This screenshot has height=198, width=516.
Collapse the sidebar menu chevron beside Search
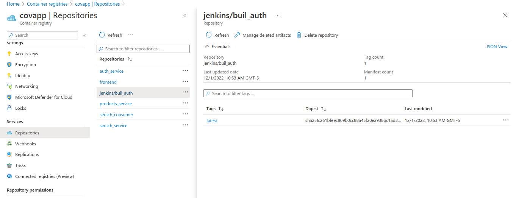84,35
